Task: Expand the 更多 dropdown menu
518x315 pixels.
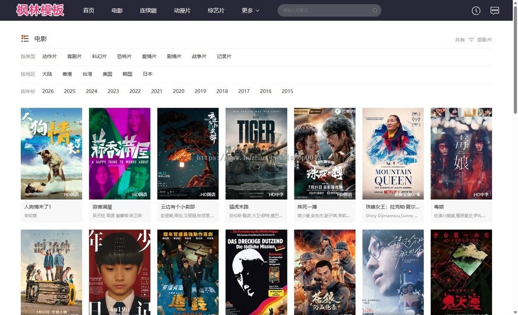Action: [x=250, y=10]
